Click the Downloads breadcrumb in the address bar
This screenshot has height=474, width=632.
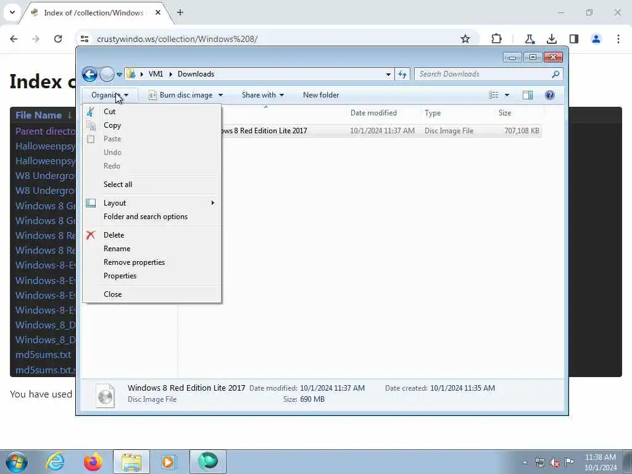click(196, 74)
